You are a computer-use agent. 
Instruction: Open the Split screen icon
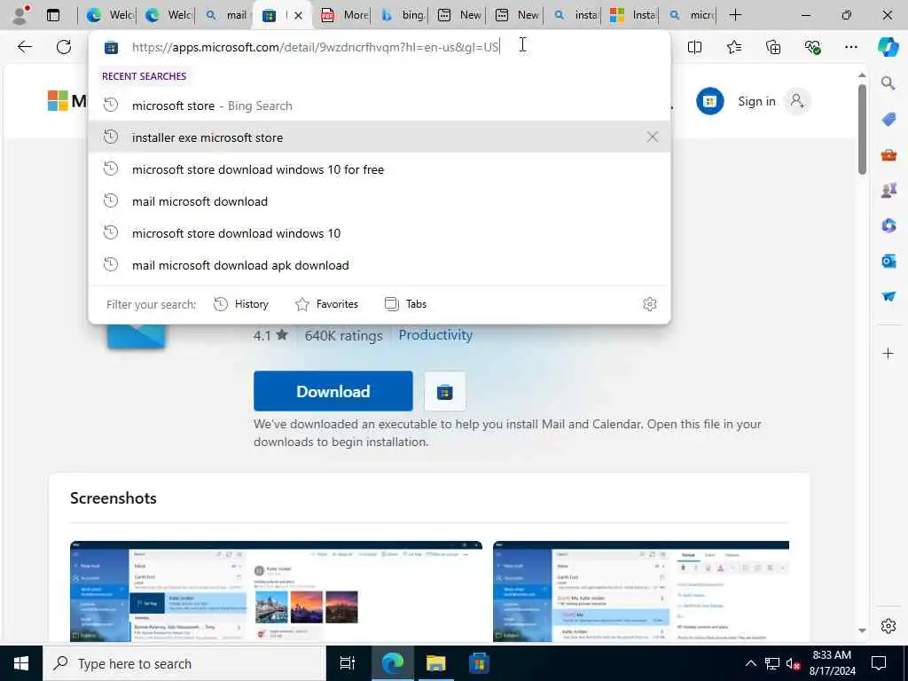coord(694,47)
